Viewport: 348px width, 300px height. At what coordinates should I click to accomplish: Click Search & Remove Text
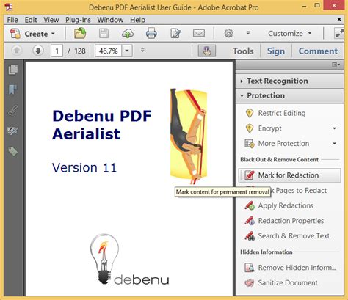click(294, 236)
